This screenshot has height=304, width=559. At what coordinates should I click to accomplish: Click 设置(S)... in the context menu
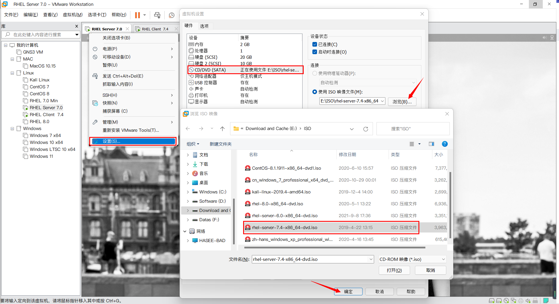133,141
